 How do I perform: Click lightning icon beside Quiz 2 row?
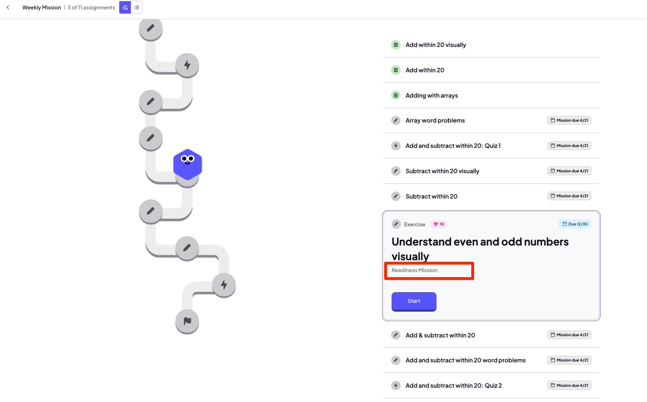(396, 386)
